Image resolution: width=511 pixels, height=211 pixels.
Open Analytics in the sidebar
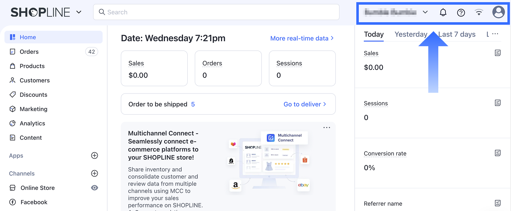tap(32, 123)
